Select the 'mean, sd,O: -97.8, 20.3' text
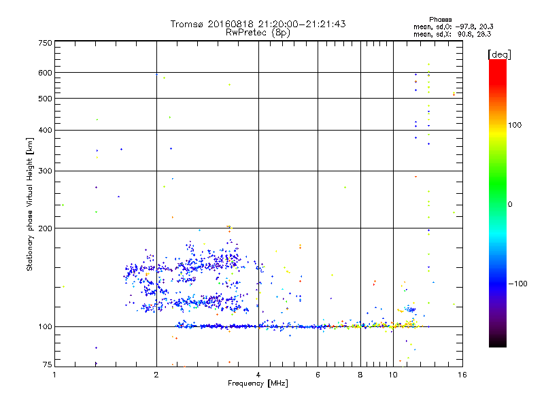Screen dimensions: 544x408 pyautogui.click(x=453, y=27)
